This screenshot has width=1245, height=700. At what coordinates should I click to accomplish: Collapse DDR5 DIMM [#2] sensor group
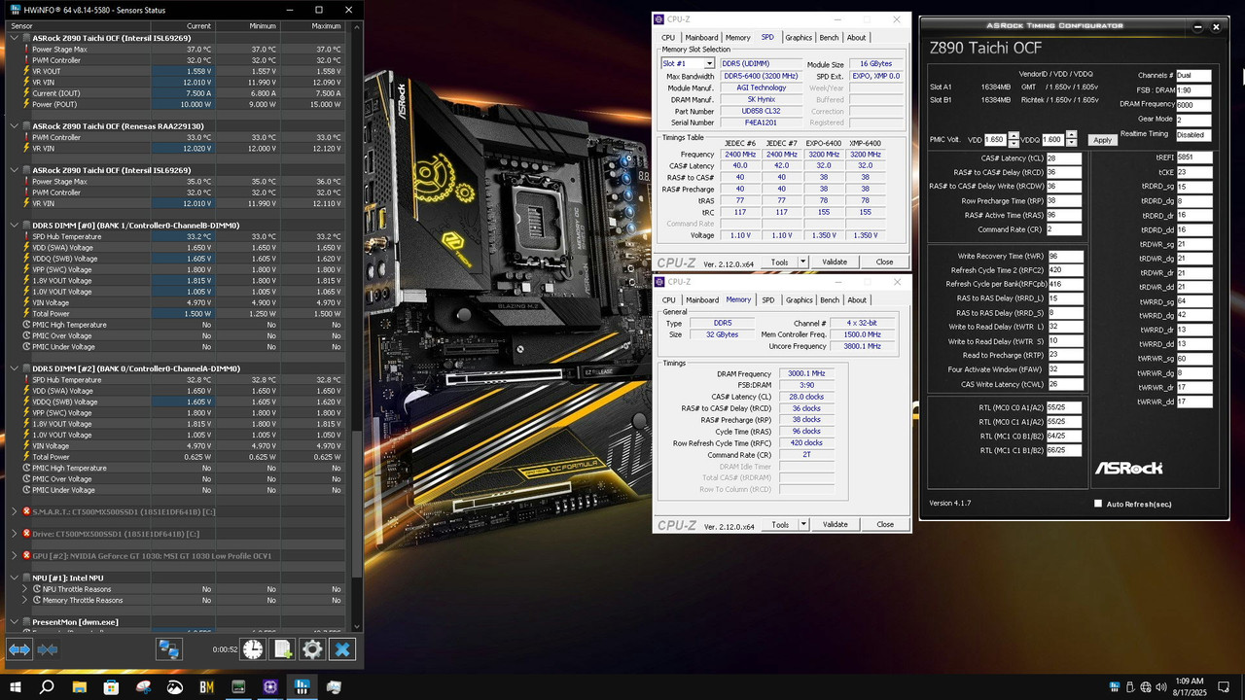(x=15, y=368)
